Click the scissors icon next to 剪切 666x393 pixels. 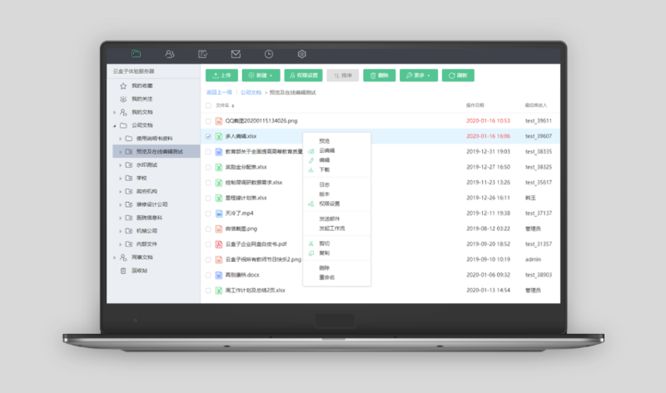click(x=311, y=243)
